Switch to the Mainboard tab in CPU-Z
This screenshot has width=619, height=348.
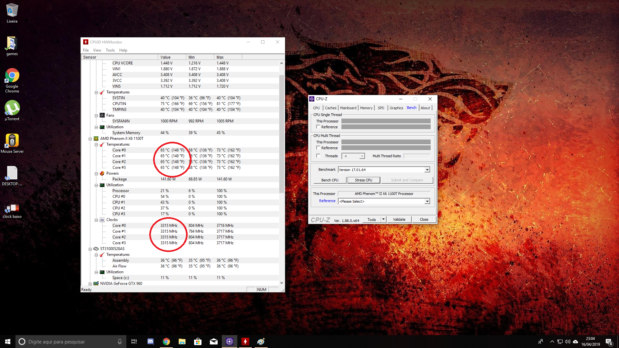click(348, 108)
